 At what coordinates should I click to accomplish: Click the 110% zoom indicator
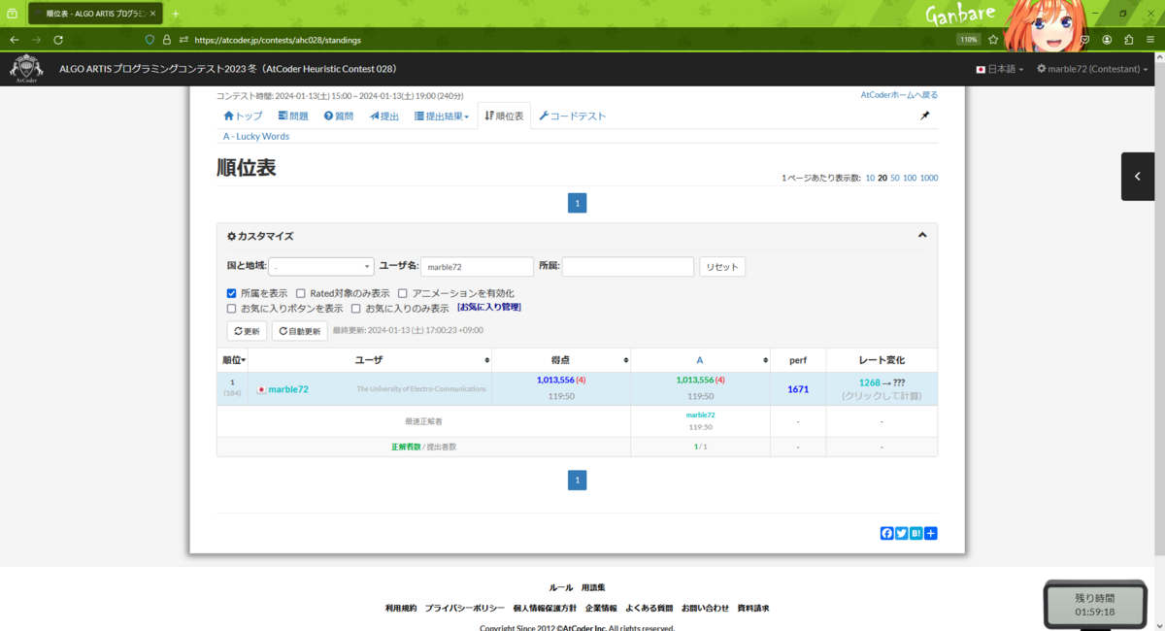968,40
